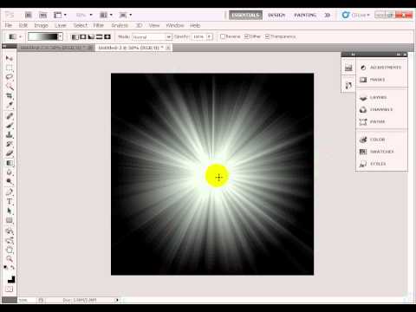Open the Image menu
This screenshot has height=312, width=416.
pyautogui.click(x=42, y=25)
